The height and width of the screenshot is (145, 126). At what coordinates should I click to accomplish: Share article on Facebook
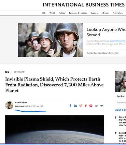70,106
